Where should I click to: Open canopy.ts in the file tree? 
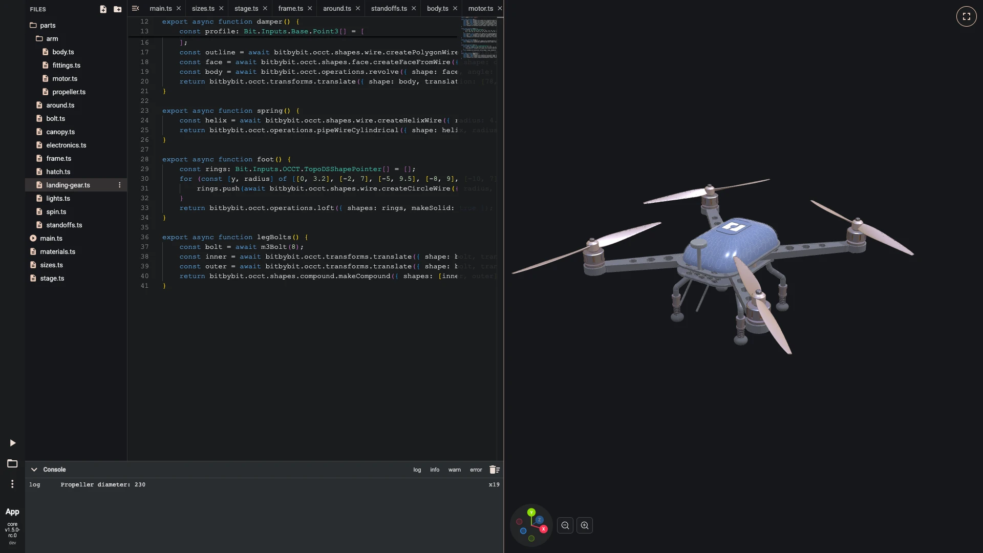(60, 132)
